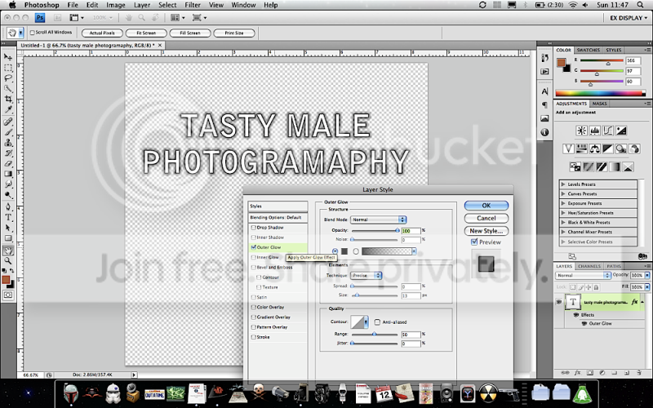This screenshot has height=408, width=653.
Task: Click the Brightness/Contrast adjustment icon
Action: [581, 131]
